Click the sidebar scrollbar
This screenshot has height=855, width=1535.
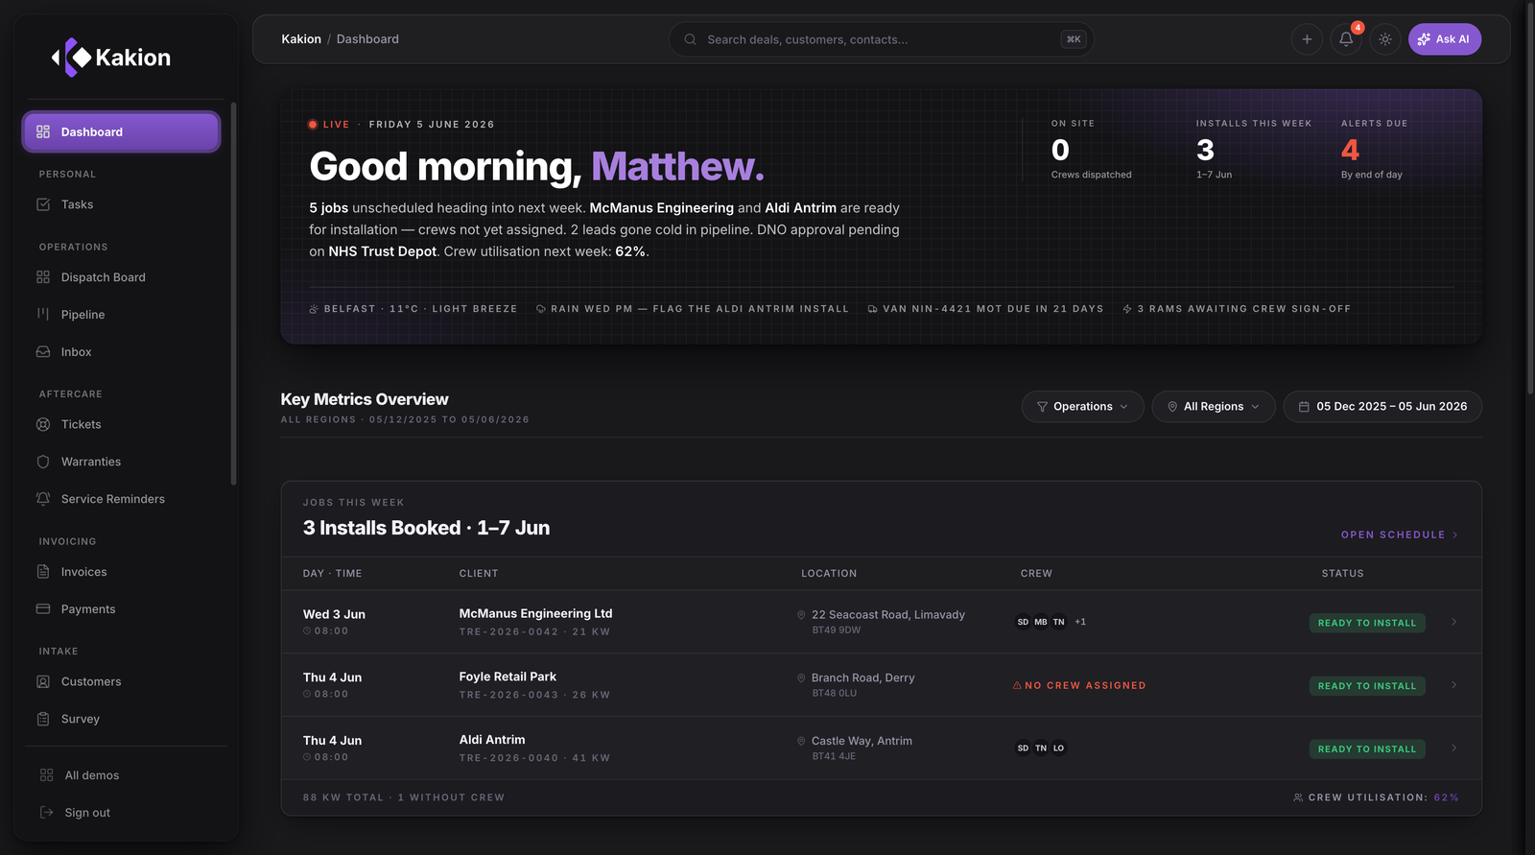point(233,294)
